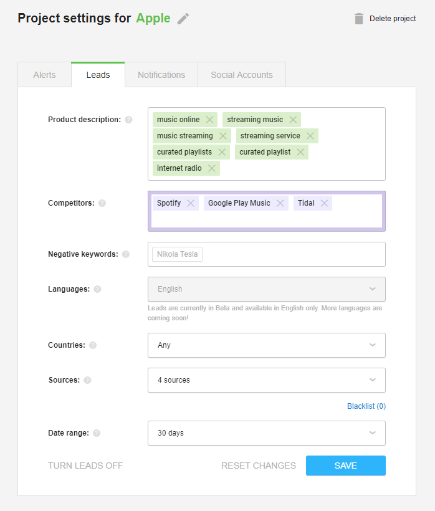Click help icon next to Date range
Screen dimensions: 435x511
[x=97, y=433]
